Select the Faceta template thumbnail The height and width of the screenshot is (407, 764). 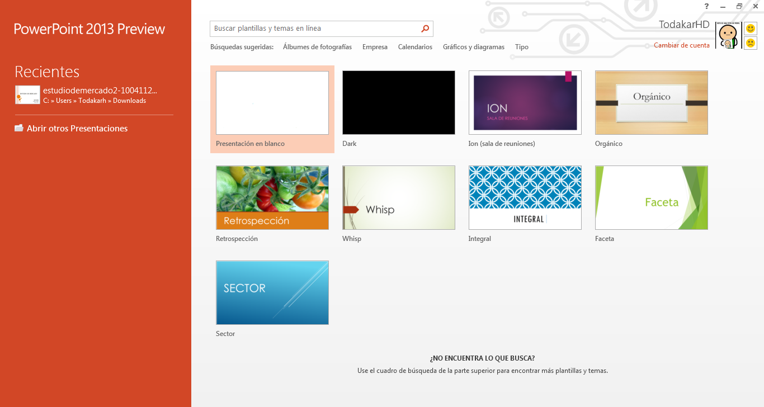[x=652, y=198]
